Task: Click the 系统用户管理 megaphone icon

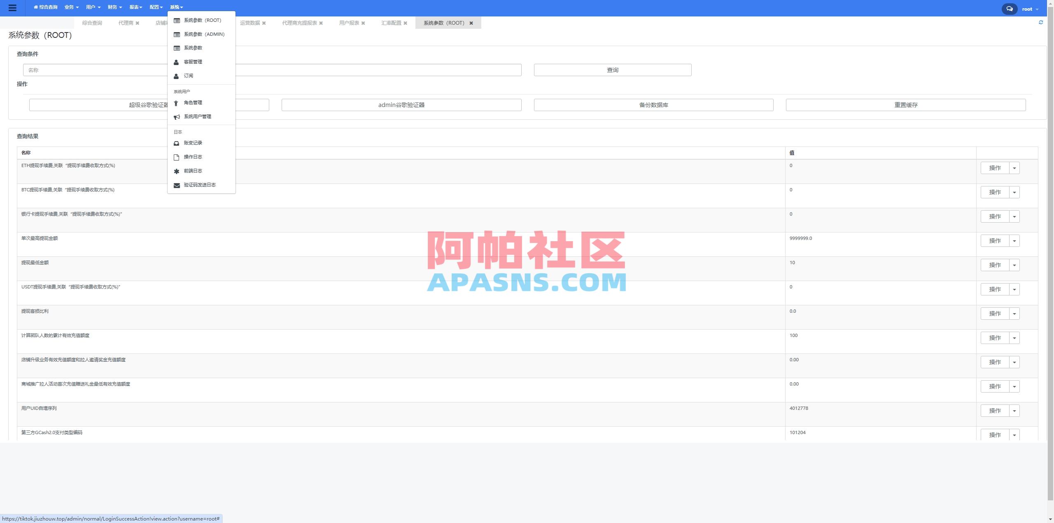Action: coord(177,116)
